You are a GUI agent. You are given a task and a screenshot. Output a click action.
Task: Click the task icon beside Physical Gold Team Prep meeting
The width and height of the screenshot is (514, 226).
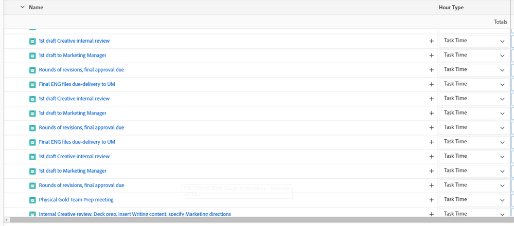pyautogui.click(x=32, y=200)
